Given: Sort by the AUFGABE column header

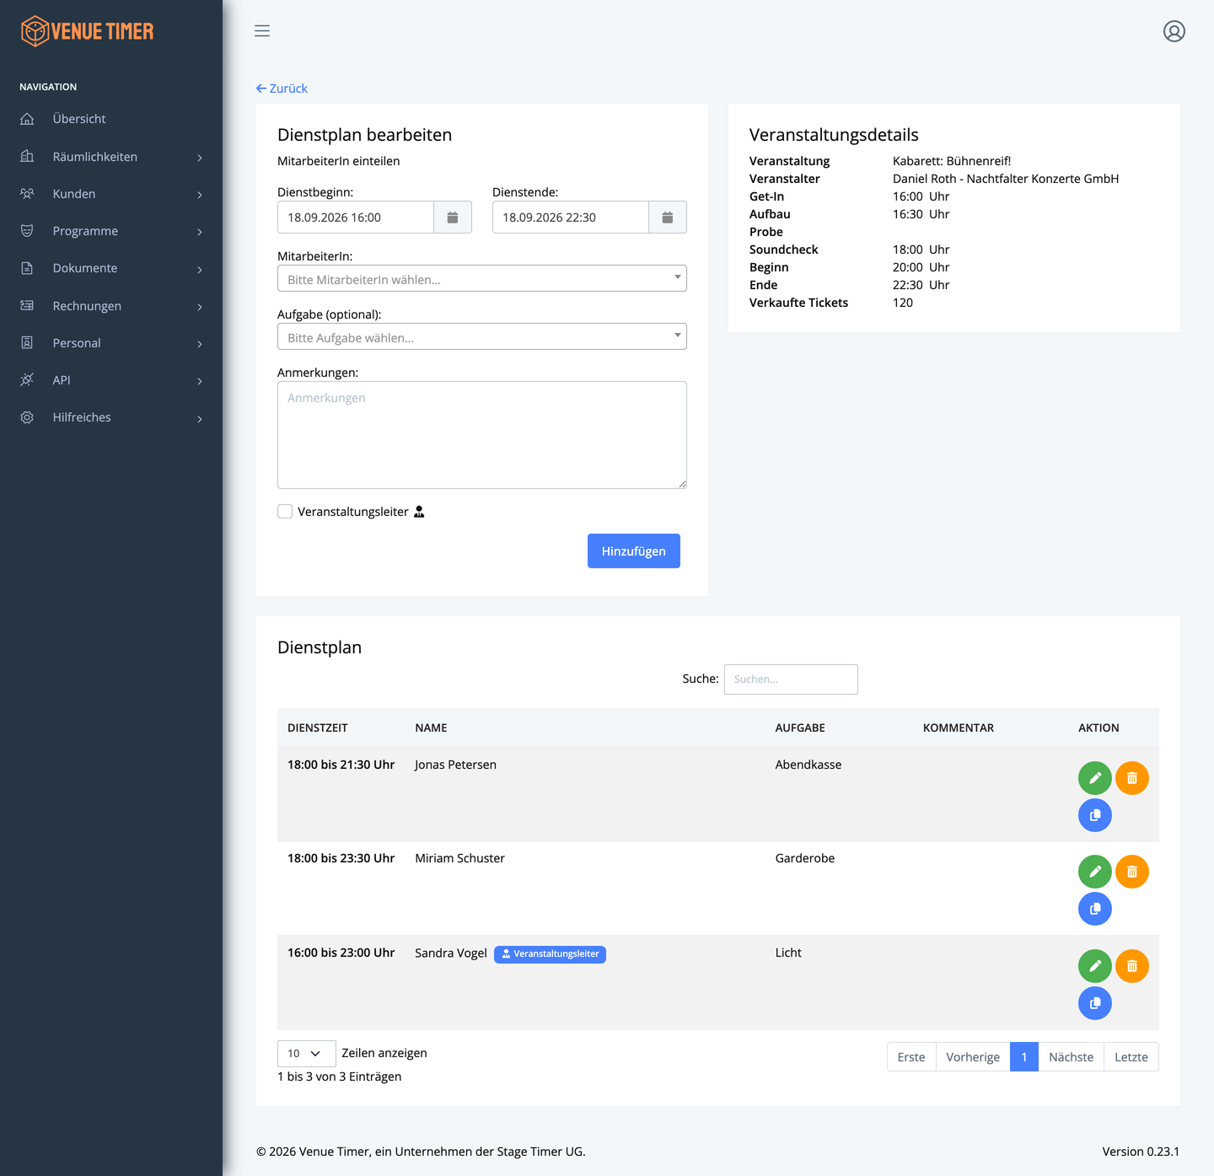Looking at the screenshot, I should 800,728.
